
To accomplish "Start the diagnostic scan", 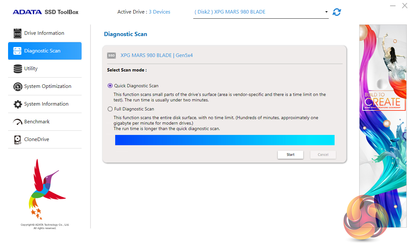I will (x=290, y=155).
